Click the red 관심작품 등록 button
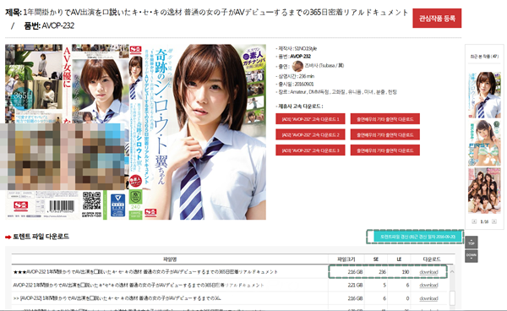 pos(437,19)
